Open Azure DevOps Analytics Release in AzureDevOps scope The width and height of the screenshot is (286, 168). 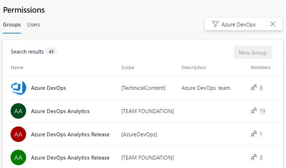[70, 135]
